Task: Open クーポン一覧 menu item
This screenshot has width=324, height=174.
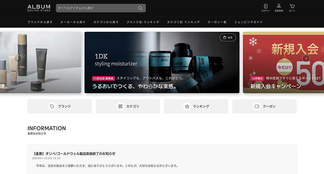Action: tap(217, 22)
